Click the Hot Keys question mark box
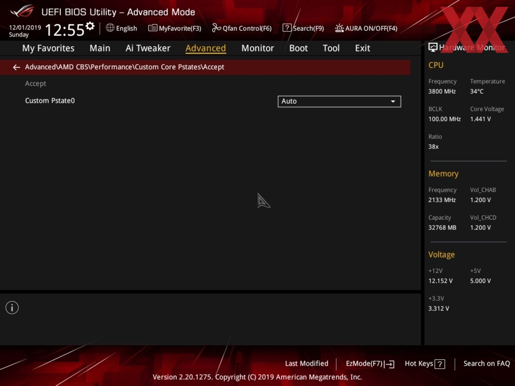 (x=440, y=364)
